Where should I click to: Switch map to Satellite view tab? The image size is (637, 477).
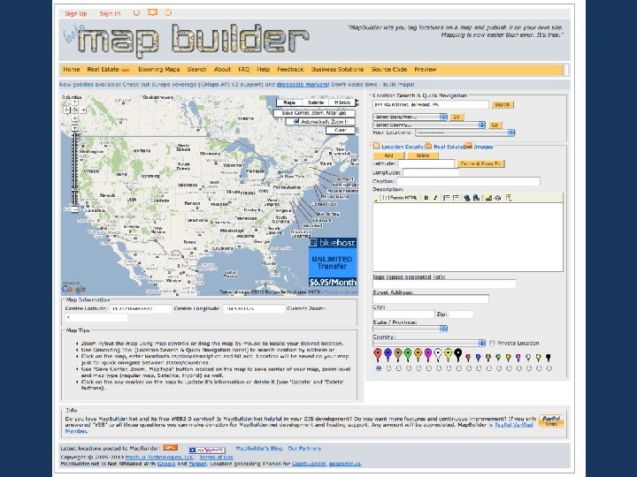316,102
